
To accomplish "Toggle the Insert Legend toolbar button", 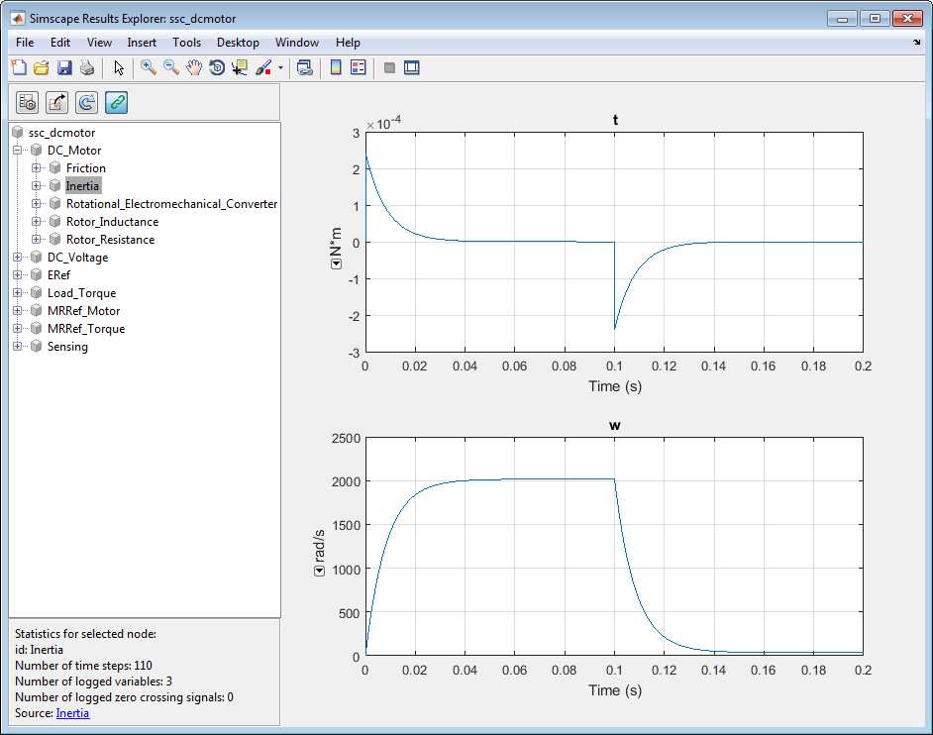I will coord(358,67).
